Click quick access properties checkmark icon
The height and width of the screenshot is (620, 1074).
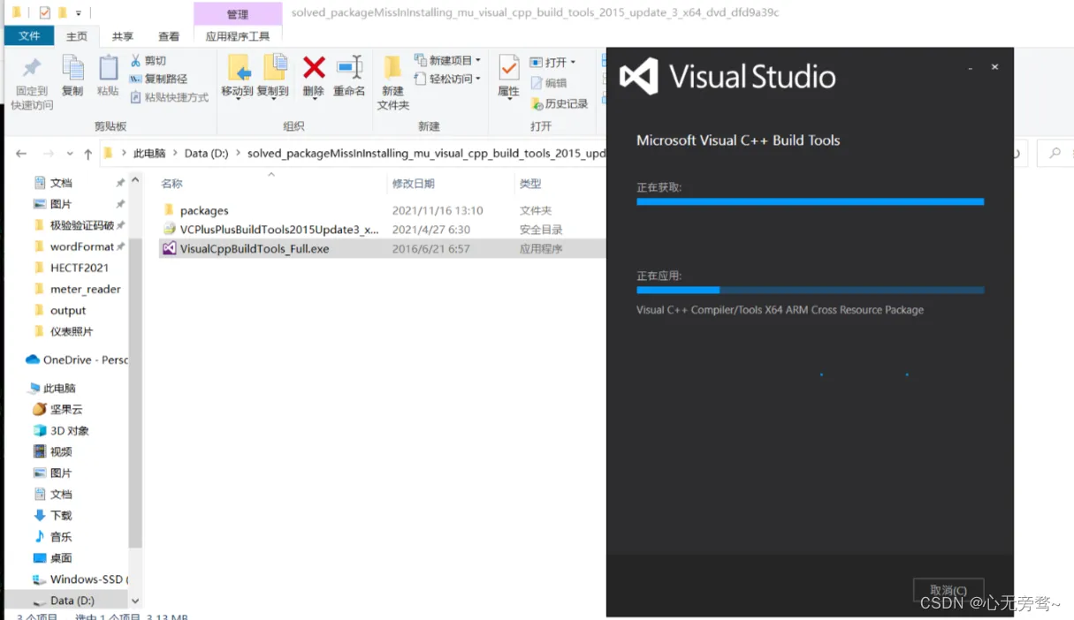pyautogui.click(x=45, y=12)
